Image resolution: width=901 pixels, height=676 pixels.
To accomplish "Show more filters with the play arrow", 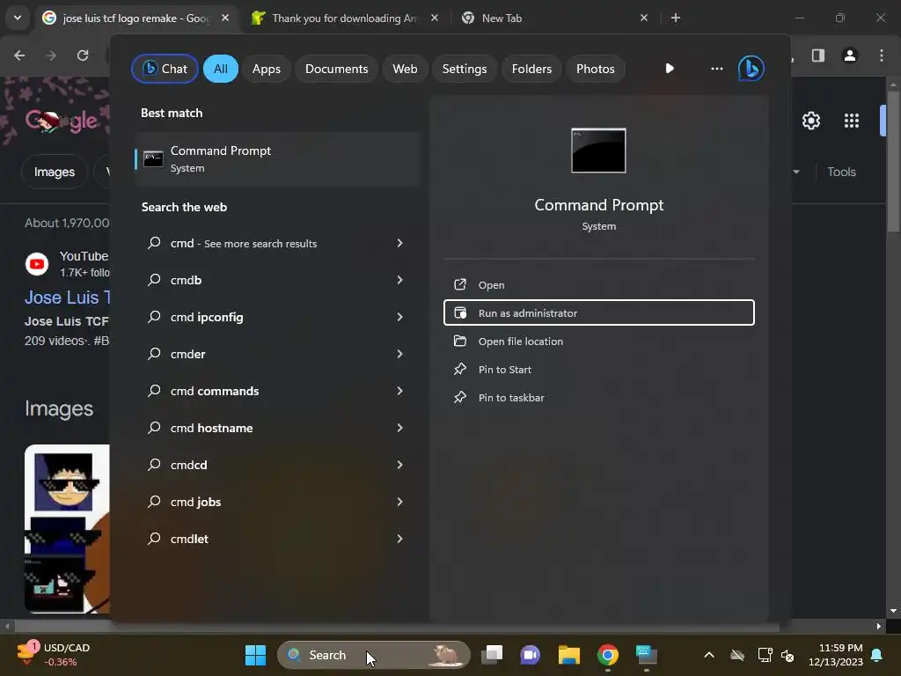I will (x=670, y=69).
